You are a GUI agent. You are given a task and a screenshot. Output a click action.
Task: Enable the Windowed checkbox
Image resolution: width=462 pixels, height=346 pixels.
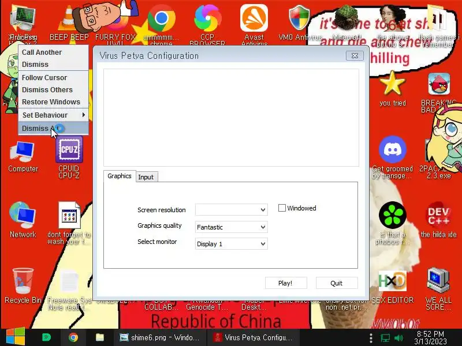282,208
